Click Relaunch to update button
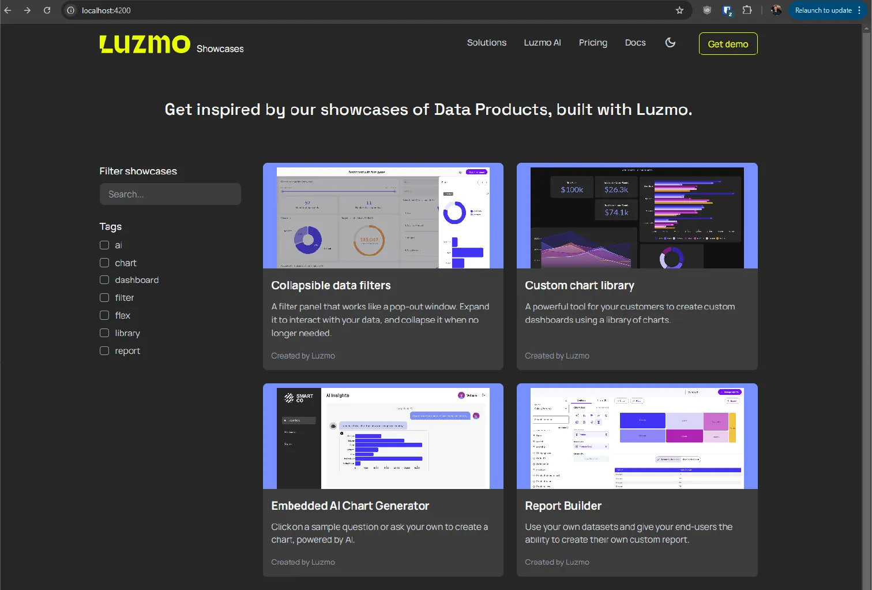 click(823, 10)
